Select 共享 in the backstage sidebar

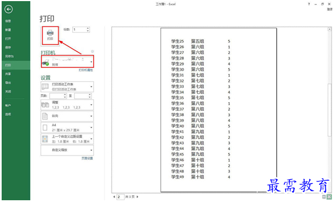click(8, 74)
